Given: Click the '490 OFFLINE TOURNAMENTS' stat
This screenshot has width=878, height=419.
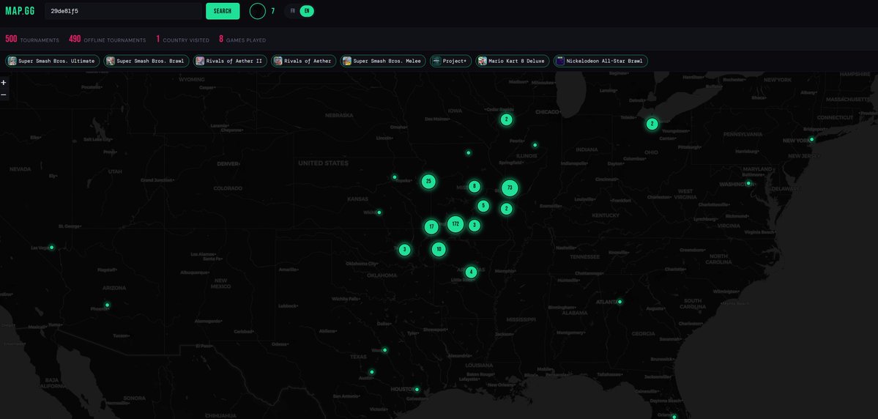Looking at the screenshot, I should [108, 40].
